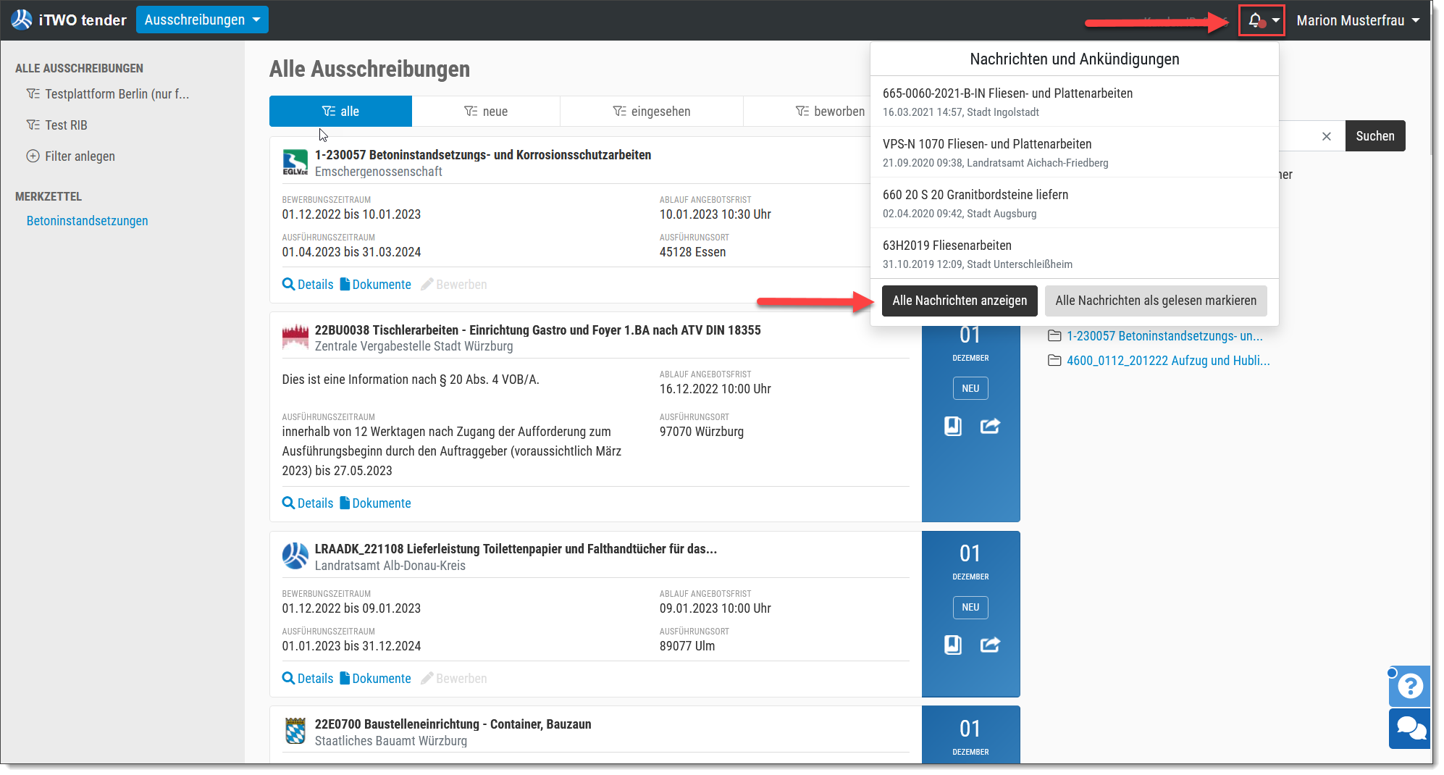
Task: Select the Testplattform Berlin filter
Action: tap(108, 94)
